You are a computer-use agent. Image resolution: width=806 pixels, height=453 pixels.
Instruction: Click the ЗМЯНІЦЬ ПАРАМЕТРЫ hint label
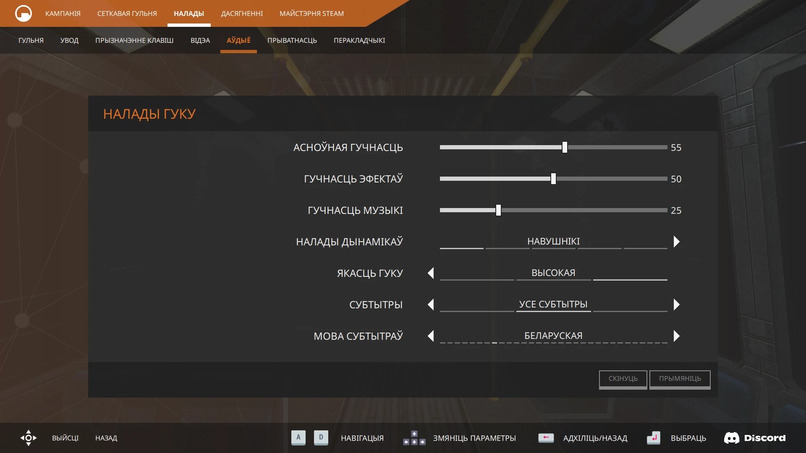(474, 438)
